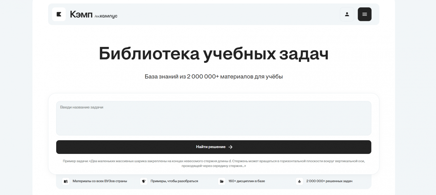Screen dimensions: 436x195
Task: Click inside the 'Введи название задачи' field
Action: (x=214, y=118)
